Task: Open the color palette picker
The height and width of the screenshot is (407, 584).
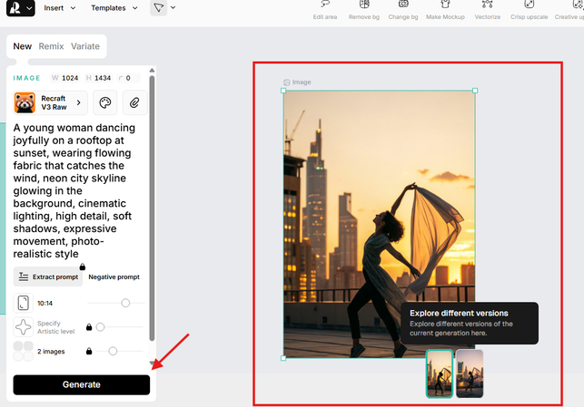Action: click(105, 102)
